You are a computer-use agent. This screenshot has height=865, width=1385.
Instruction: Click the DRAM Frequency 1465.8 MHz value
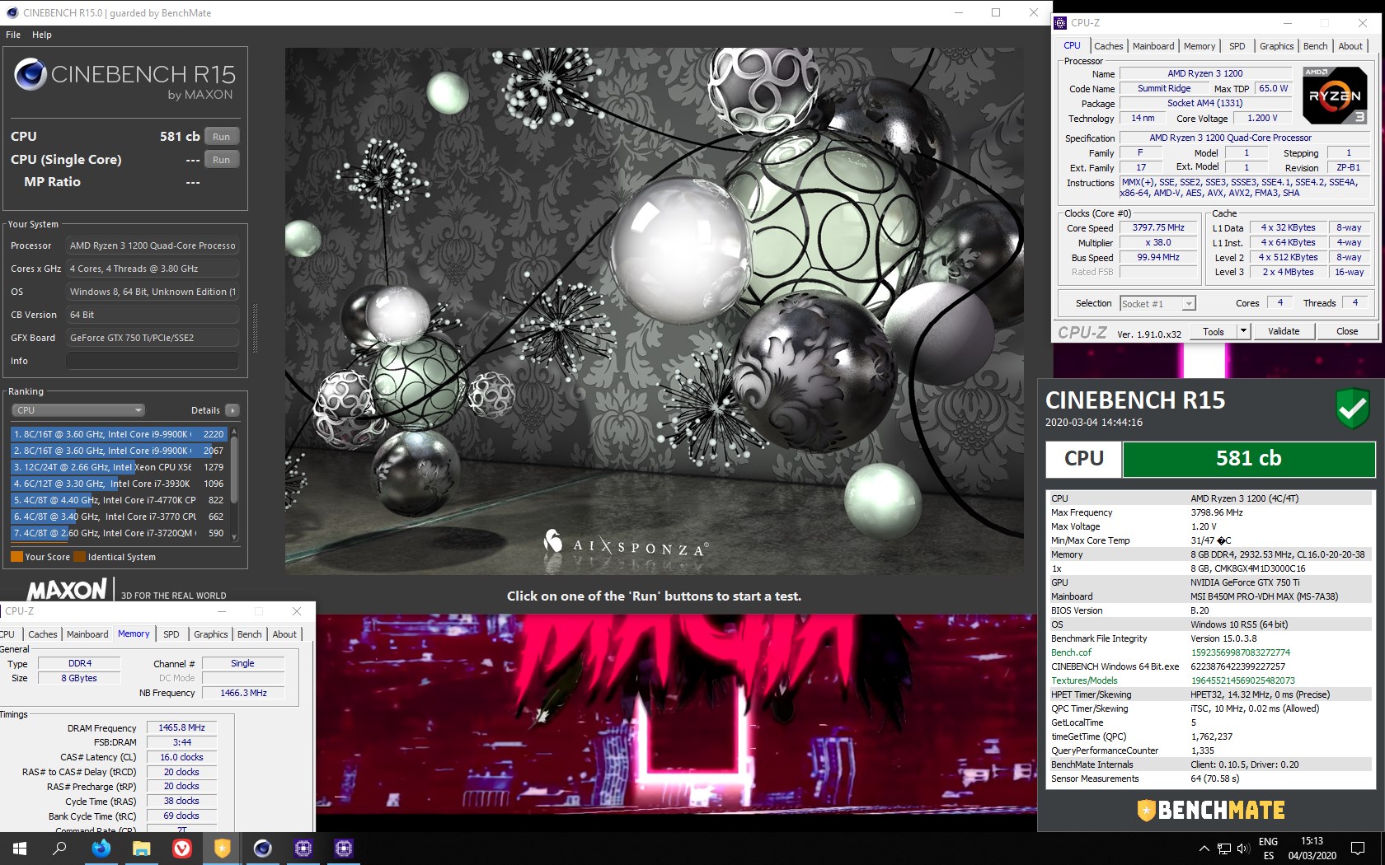(x=181, y=727)
